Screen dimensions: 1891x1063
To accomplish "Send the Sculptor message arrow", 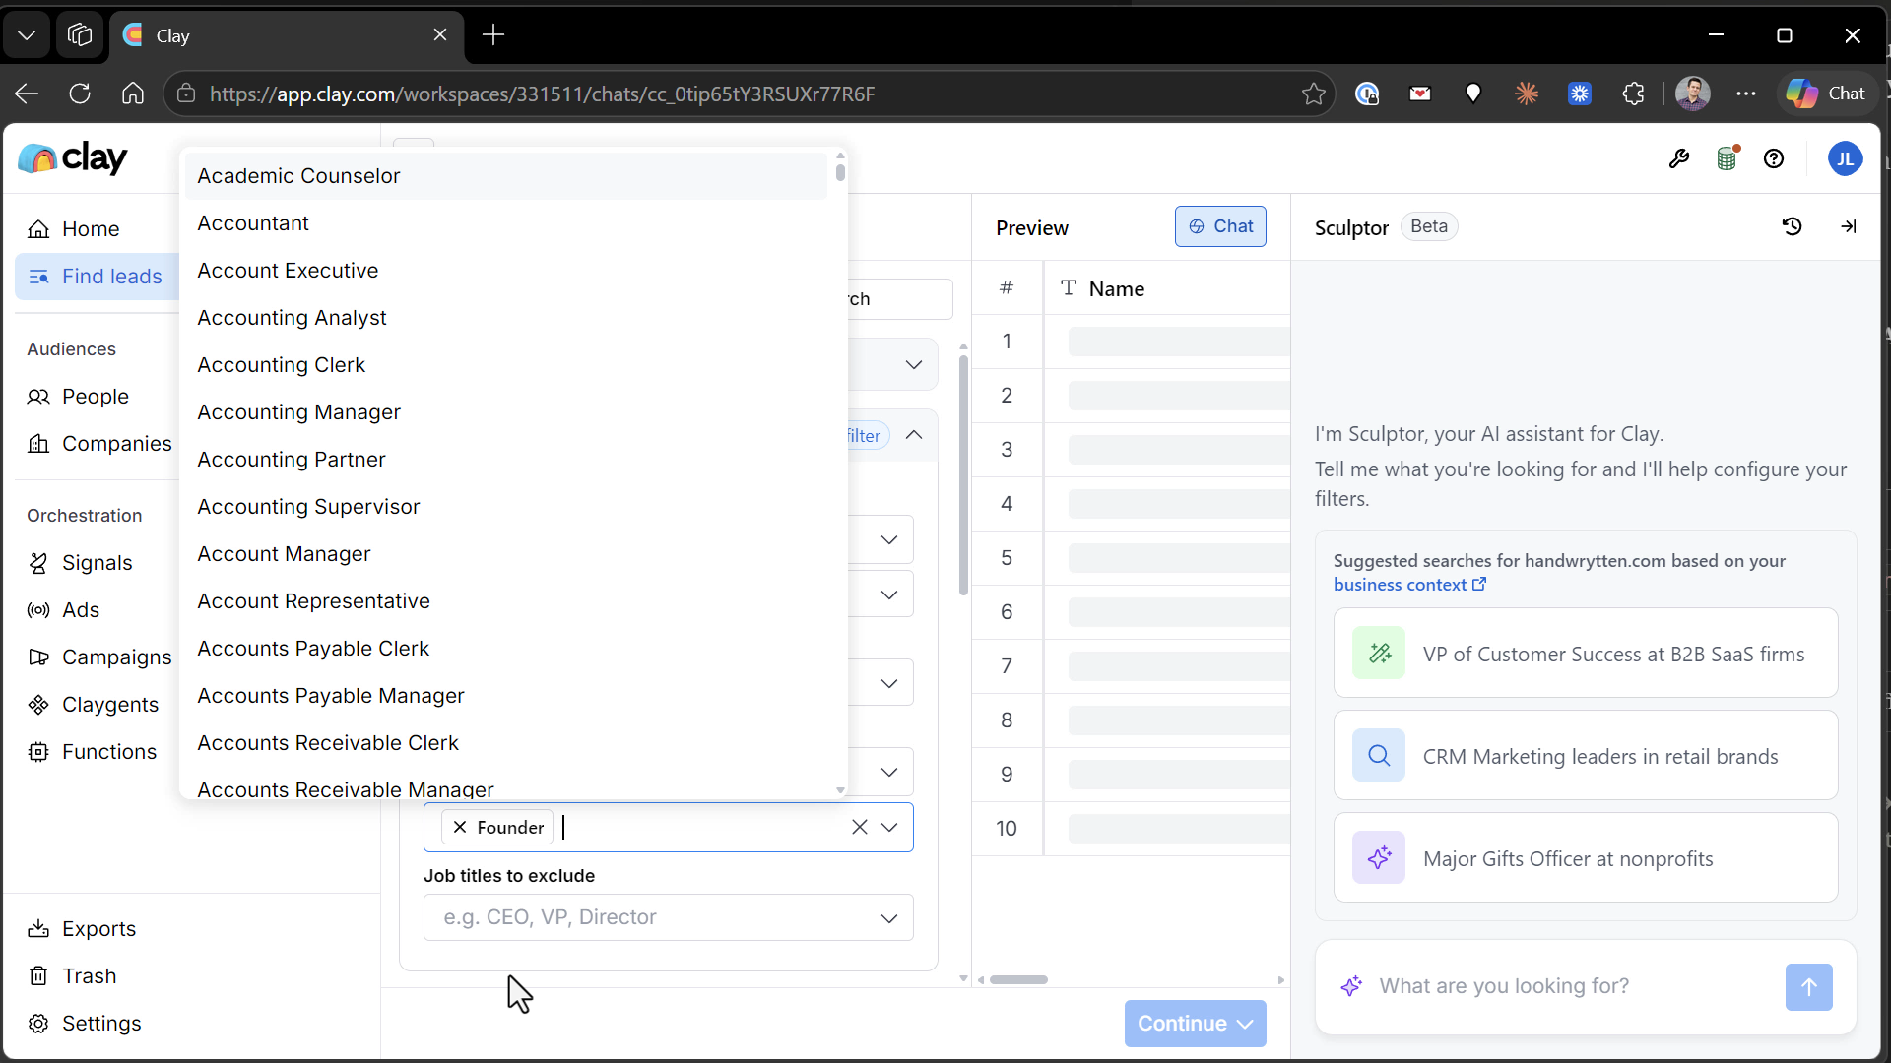I will 1808,986.
